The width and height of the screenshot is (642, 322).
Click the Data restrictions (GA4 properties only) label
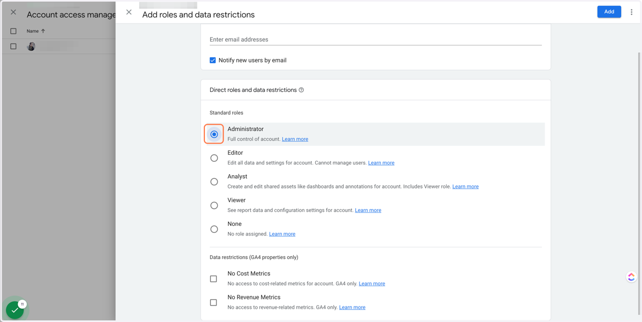point(254,257)
